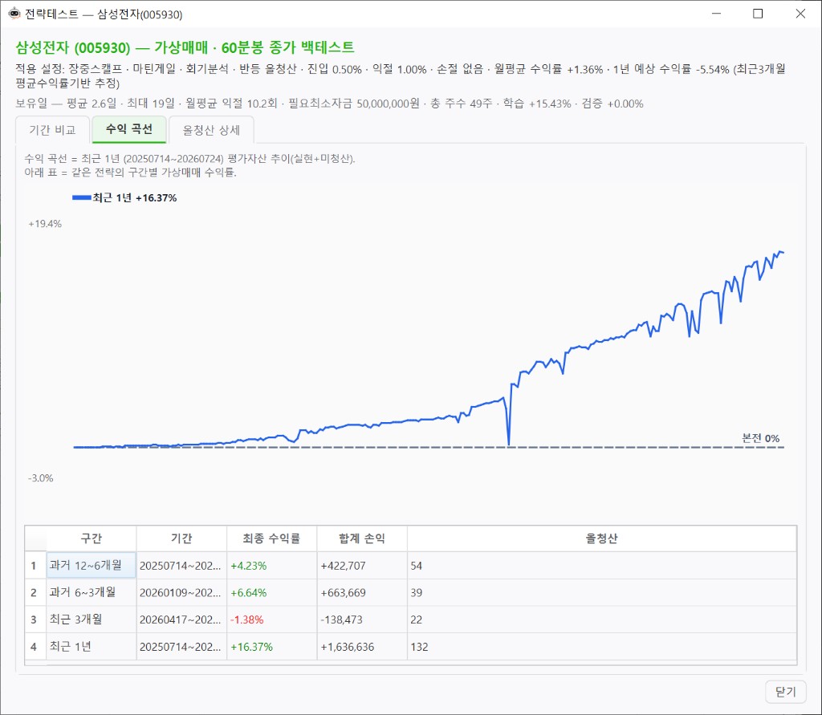Viewport: 822px width, 715px height.
Task: Click the 20260417~ period cell
Action: 181,620
